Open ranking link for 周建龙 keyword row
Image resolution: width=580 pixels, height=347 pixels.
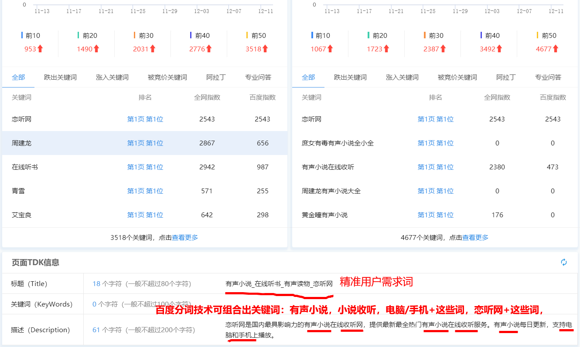click(x=145, y=143)
